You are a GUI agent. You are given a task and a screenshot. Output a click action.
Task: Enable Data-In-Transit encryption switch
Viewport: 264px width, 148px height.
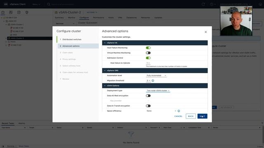click(148, 106)
